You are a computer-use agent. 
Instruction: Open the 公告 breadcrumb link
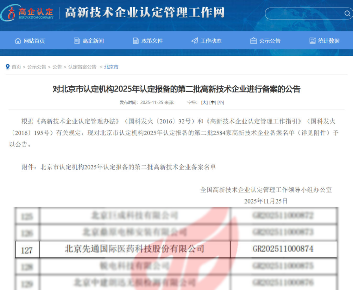pyautogui.click(x=57, y=67)
